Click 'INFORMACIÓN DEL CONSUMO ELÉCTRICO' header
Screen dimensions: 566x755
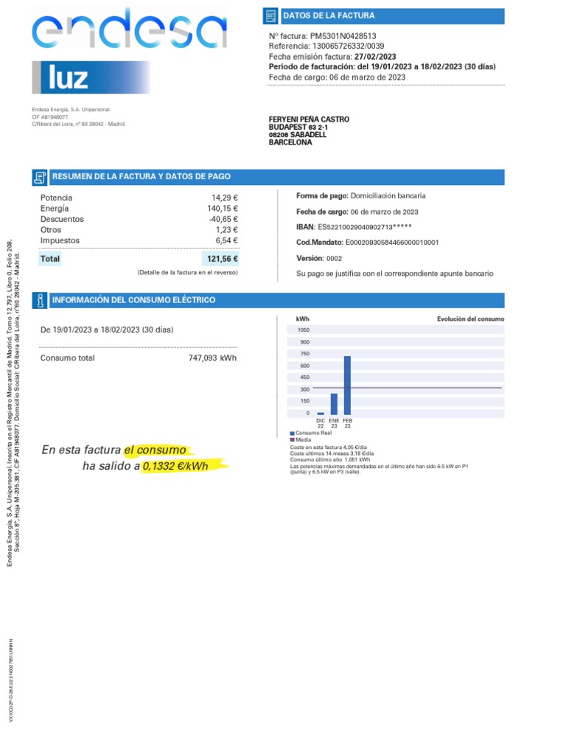click(x=134, y=300)
